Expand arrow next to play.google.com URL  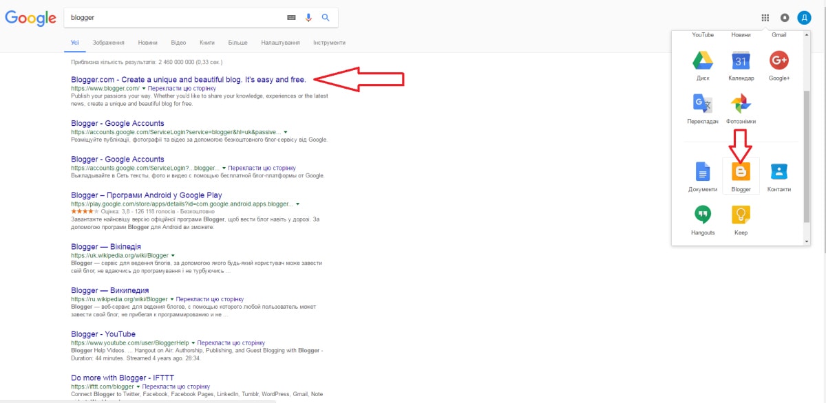pos(297,204)
